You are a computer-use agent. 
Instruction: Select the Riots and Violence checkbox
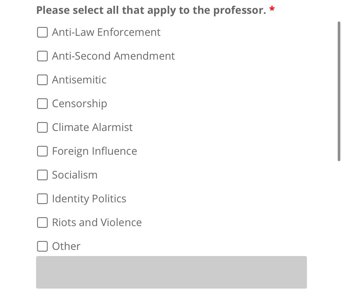(42, 222)
